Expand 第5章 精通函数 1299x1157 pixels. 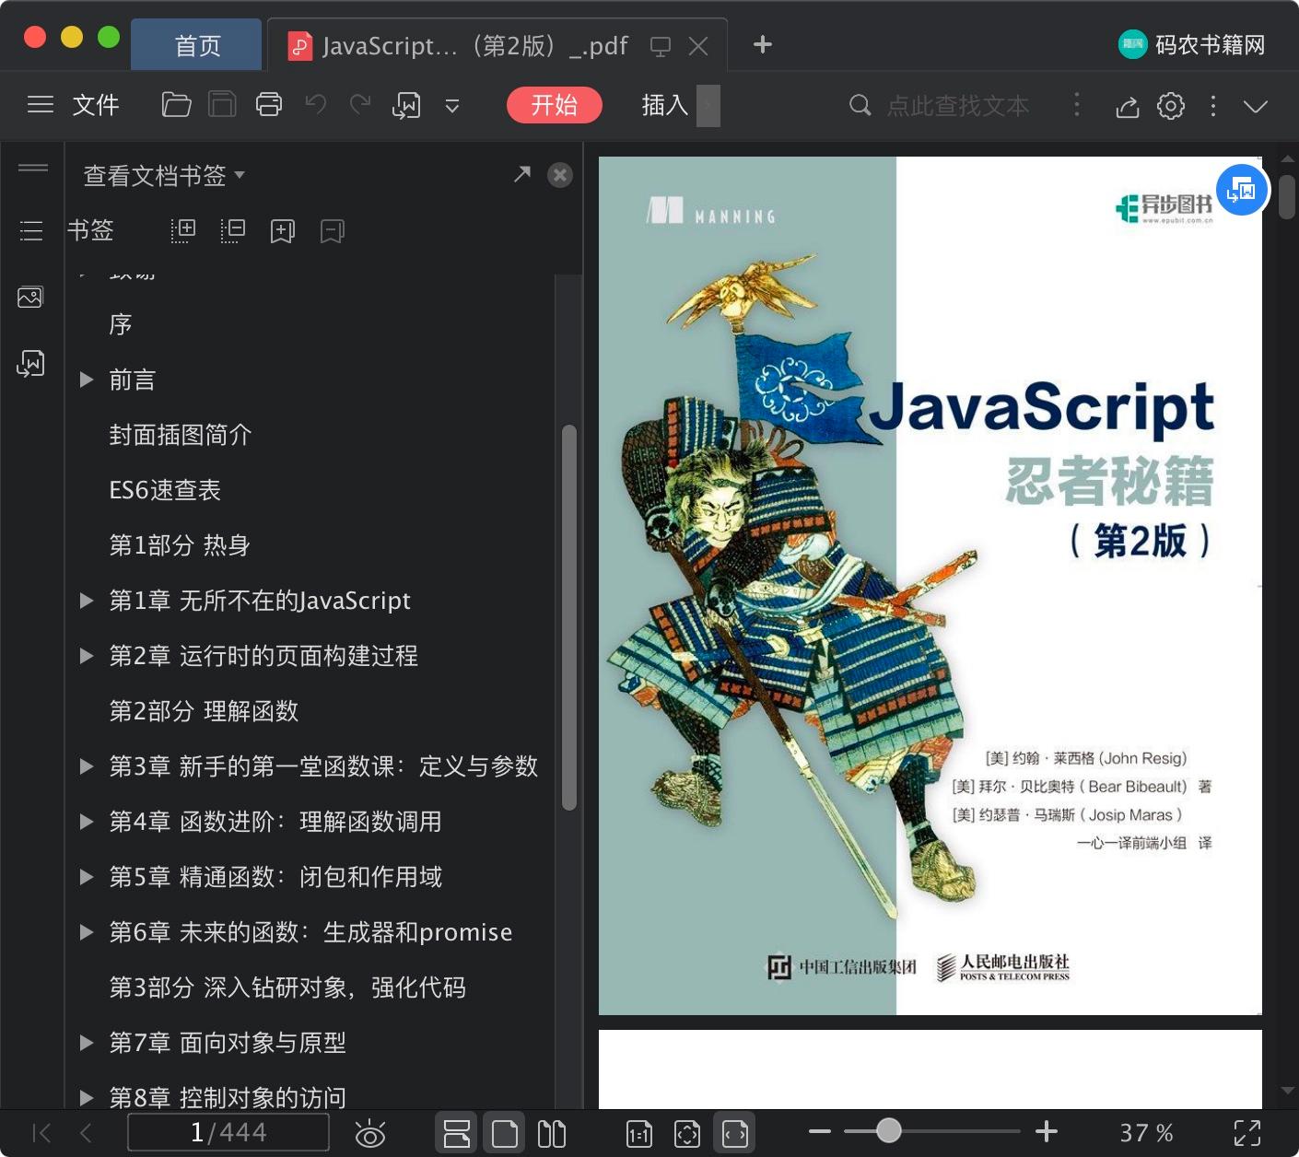coord(87,877)
